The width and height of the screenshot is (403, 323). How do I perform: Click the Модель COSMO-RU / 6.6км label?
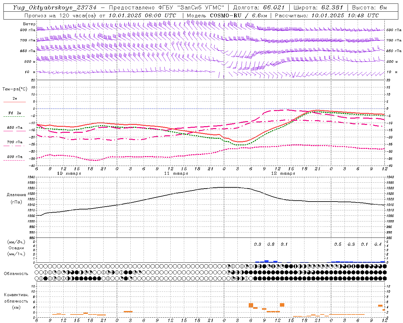coord(227,15)
